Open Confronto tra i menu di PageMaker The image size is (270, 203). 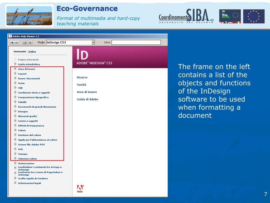click(40, 173)
